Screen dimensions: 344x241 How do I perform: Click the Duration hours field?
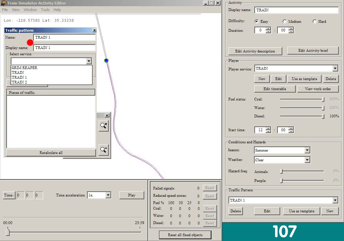click(x=261, y=30)
